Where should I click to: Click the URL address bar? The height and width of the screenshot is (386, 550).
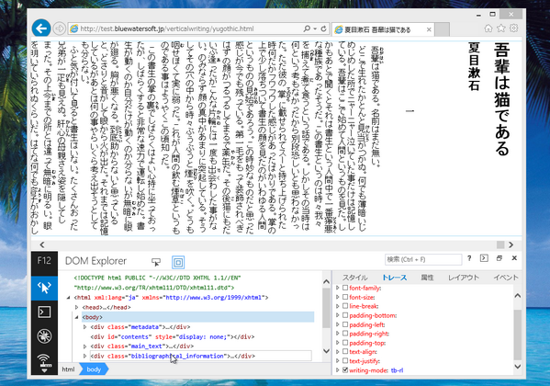coord(185,28)
